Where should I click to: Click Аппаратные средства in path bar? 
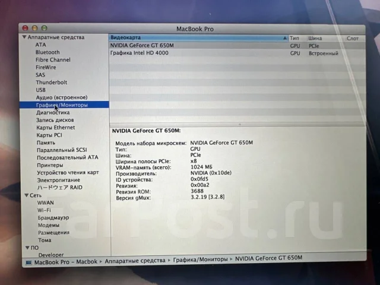pyautogui.click(x=135, y=261)
